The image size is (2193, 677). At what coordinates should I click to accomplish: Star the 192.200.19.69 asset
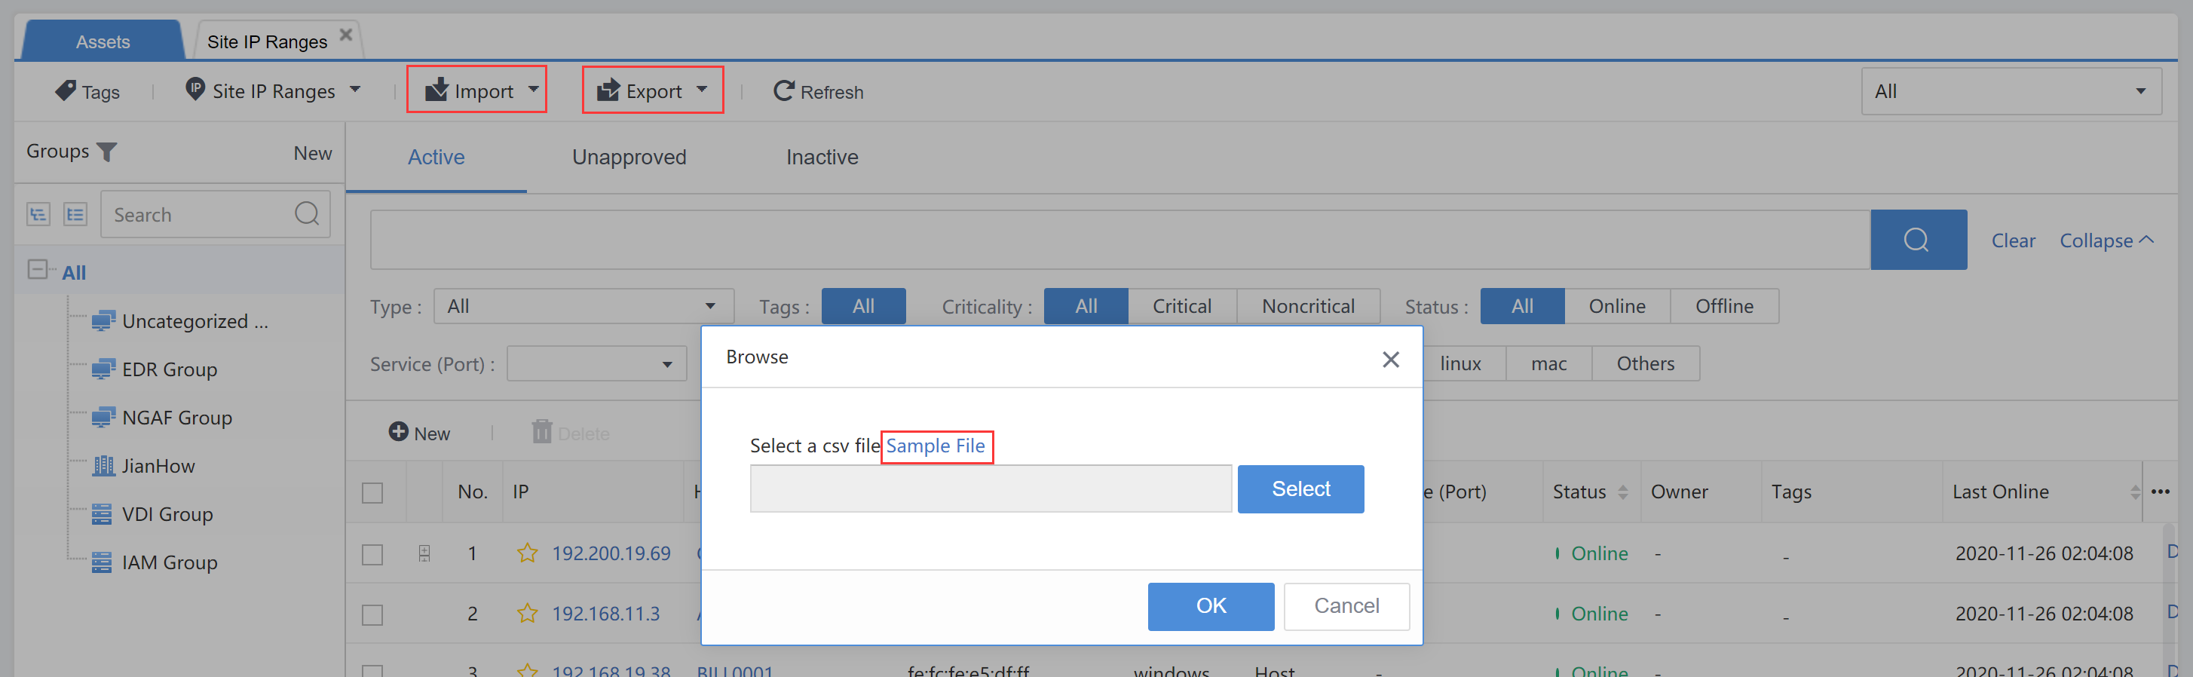tap(528, 553)
